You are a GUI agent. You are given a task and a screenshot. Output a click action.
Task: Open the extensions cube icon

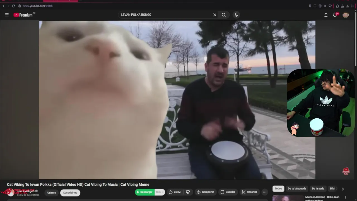(x=337, y=6)
